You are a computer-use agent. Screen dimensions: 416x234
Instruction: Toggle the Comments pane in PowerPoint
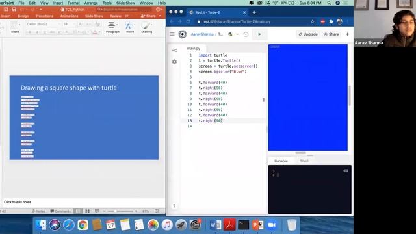[x=60, y=211]
